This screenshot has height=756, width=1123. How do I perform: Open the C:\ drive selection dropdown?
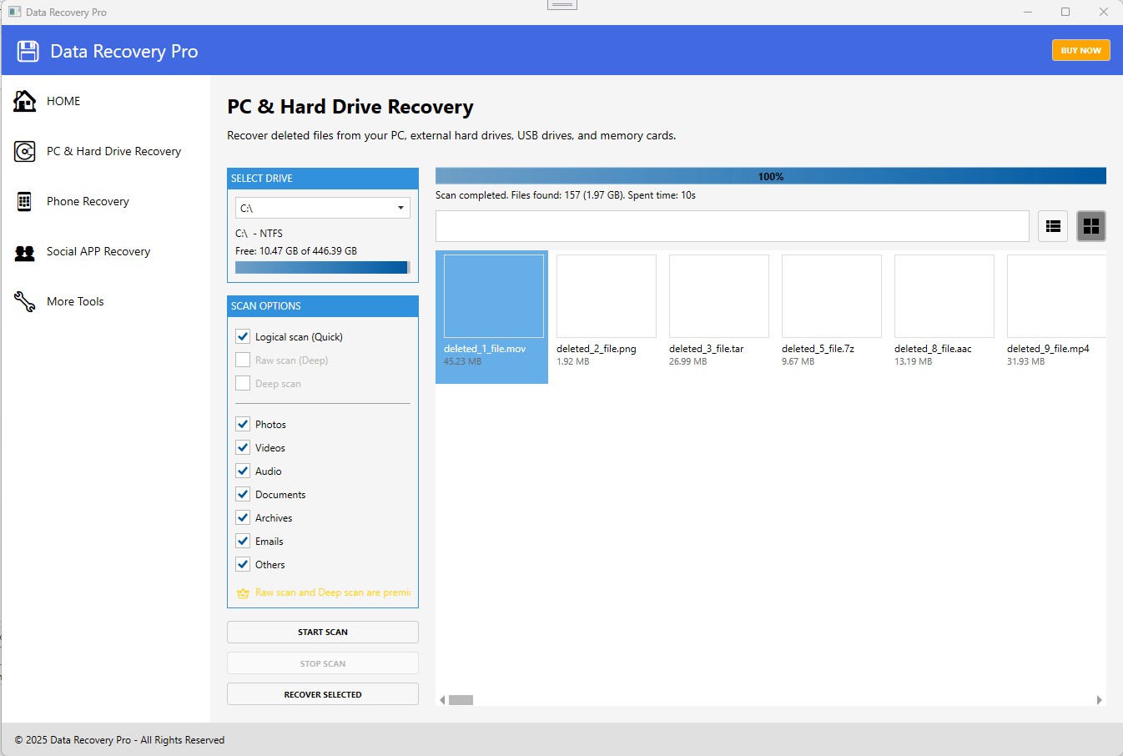click(323, 208)
